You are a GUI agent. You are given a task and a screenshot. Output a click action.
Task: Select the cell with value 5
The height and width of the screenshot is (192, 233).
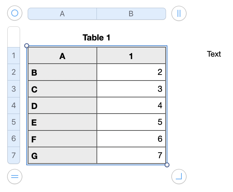(131, 122)
